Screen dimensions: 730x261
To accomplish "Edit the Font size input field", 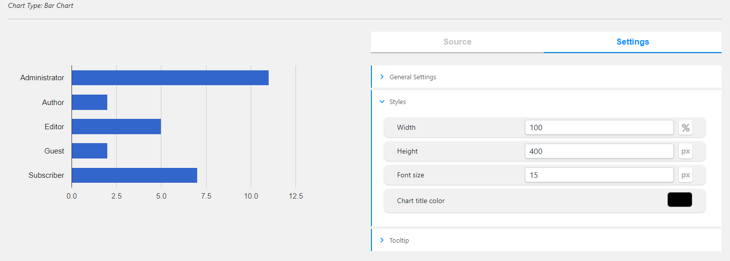I will (x=599, y=175).
